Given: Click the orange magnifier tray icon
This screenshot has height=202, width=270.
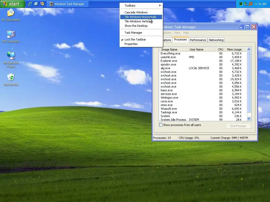Looking at the screenshot, I should [x=250, y=4].
